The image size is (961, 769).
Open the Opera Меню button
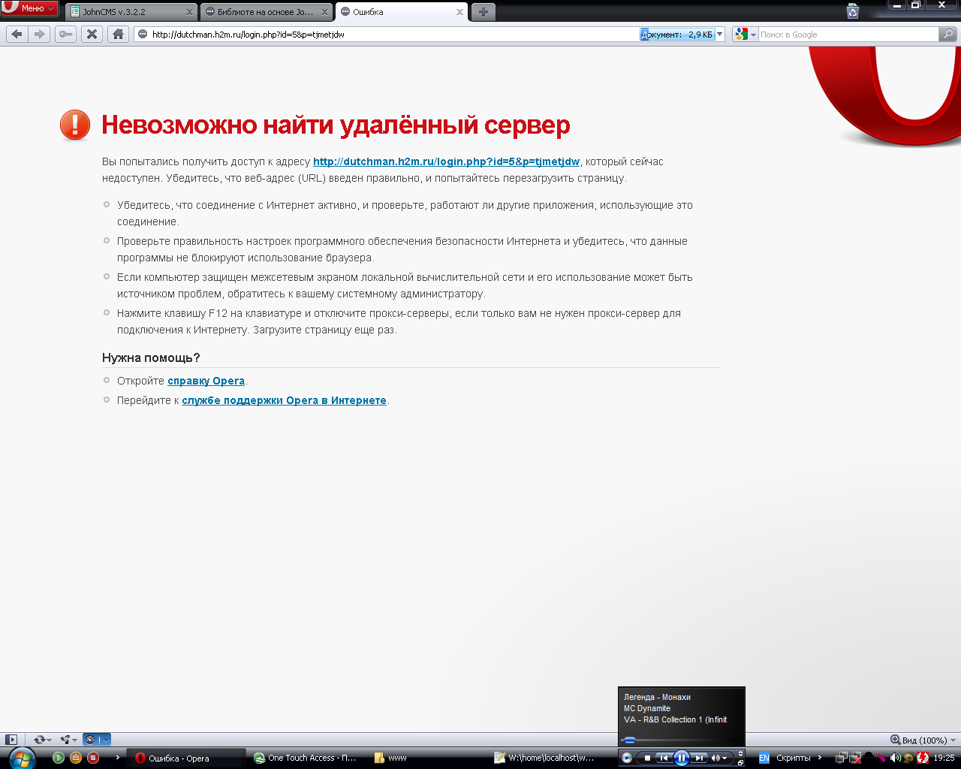tap(30, 8)
